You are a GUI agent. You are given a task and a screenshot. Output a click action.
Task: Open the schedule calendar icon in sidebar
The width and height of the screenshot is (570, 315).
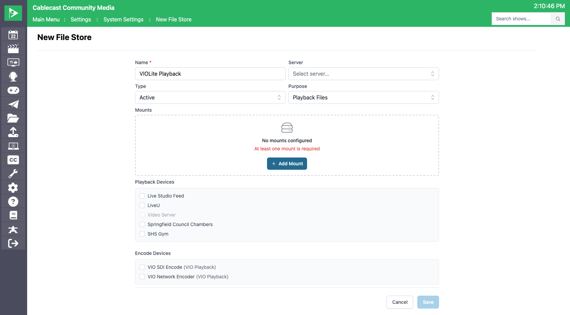[x=13, y=35]
